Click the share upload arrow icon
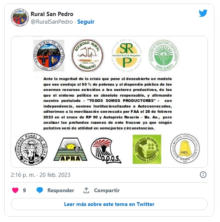Viewport: 220px width, 222px height. pyautogui.click(x=86, y=190)
